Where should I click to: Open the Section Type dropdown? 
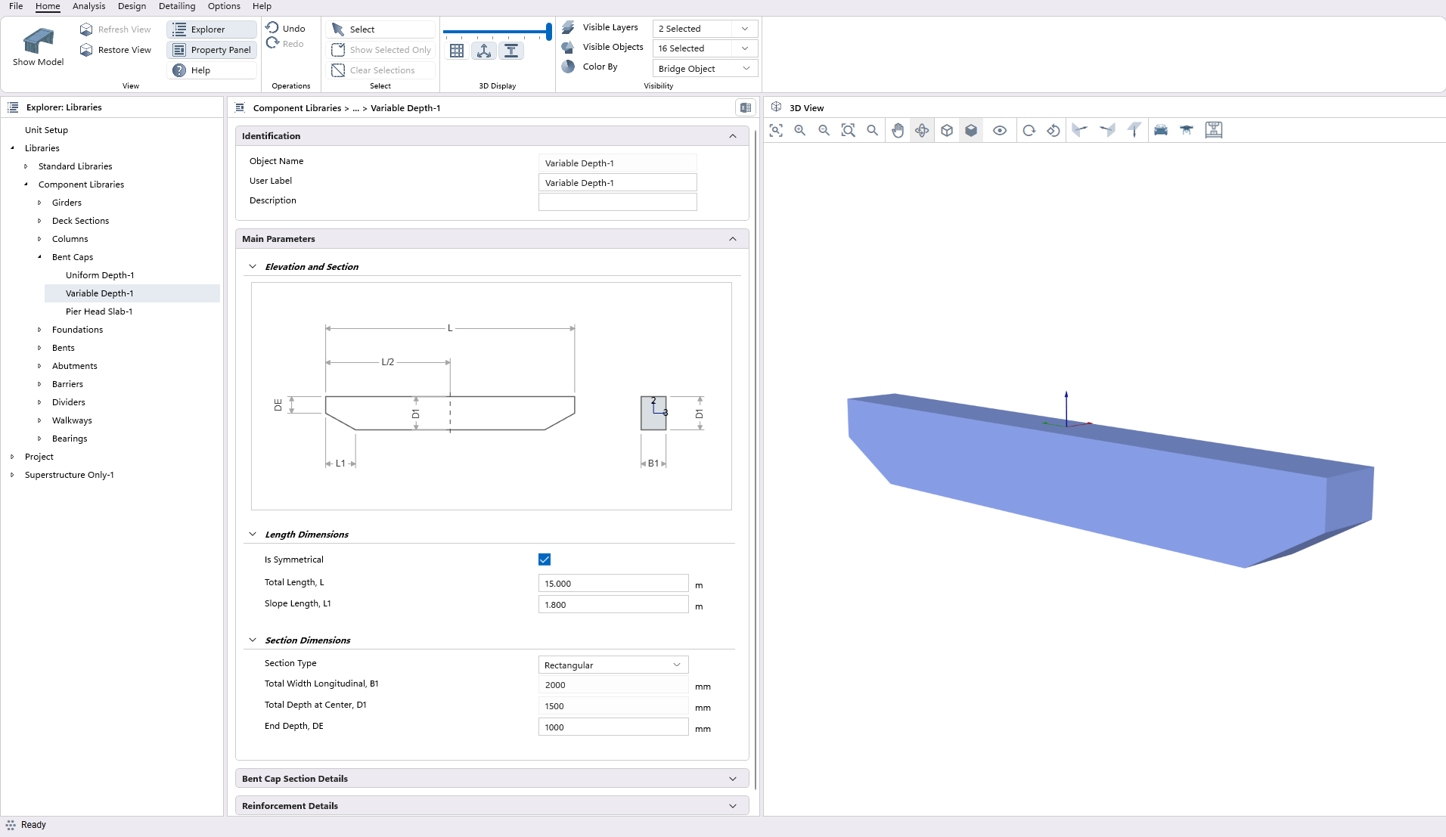tap(613, 664)
